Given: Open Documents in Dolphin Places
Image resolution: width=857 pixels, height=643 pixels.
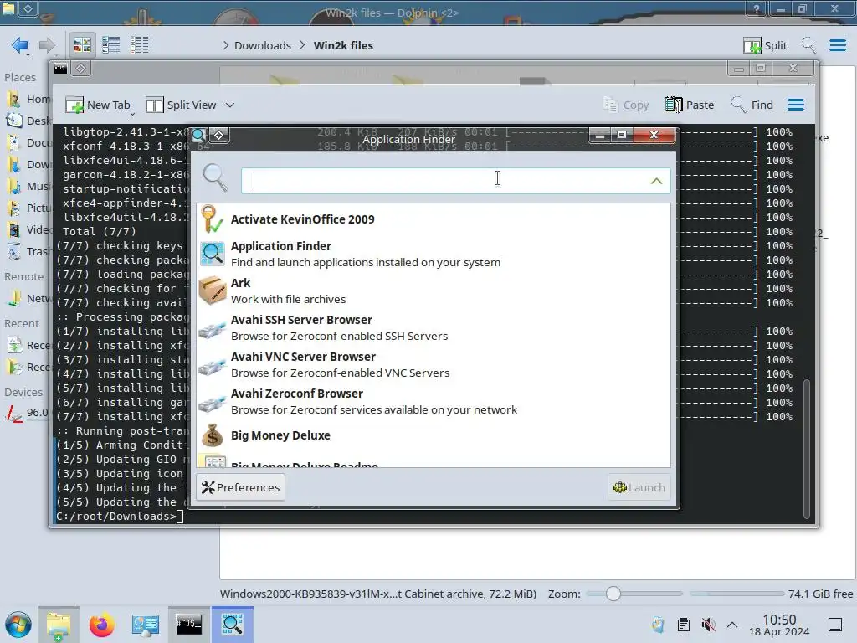Looking at the screenshot, I should pos(28,142).
